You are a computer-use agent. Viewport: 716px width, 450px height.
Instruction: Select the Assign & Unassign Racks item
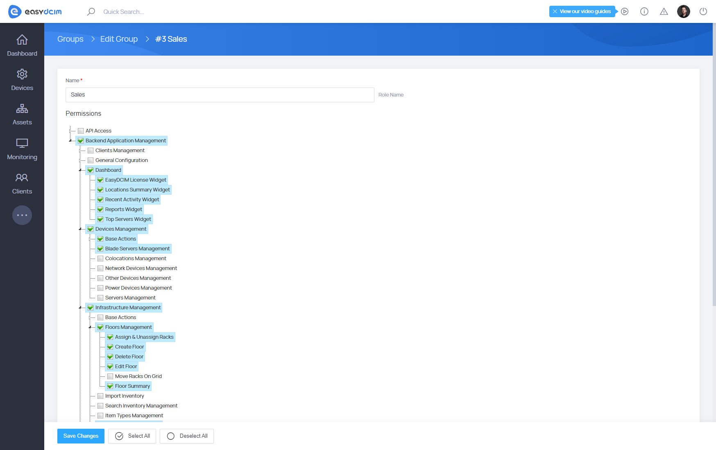point(144,337)
